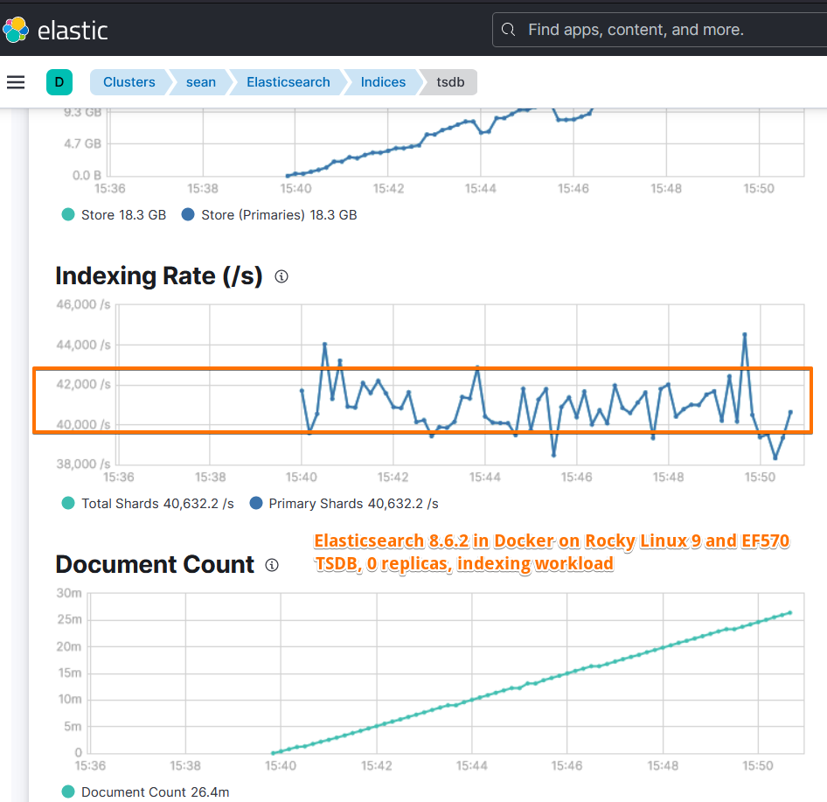Screen dimensions: 827x802
Task: Toggle the Primary Shards legend series
Action: (x=344, y=504)
